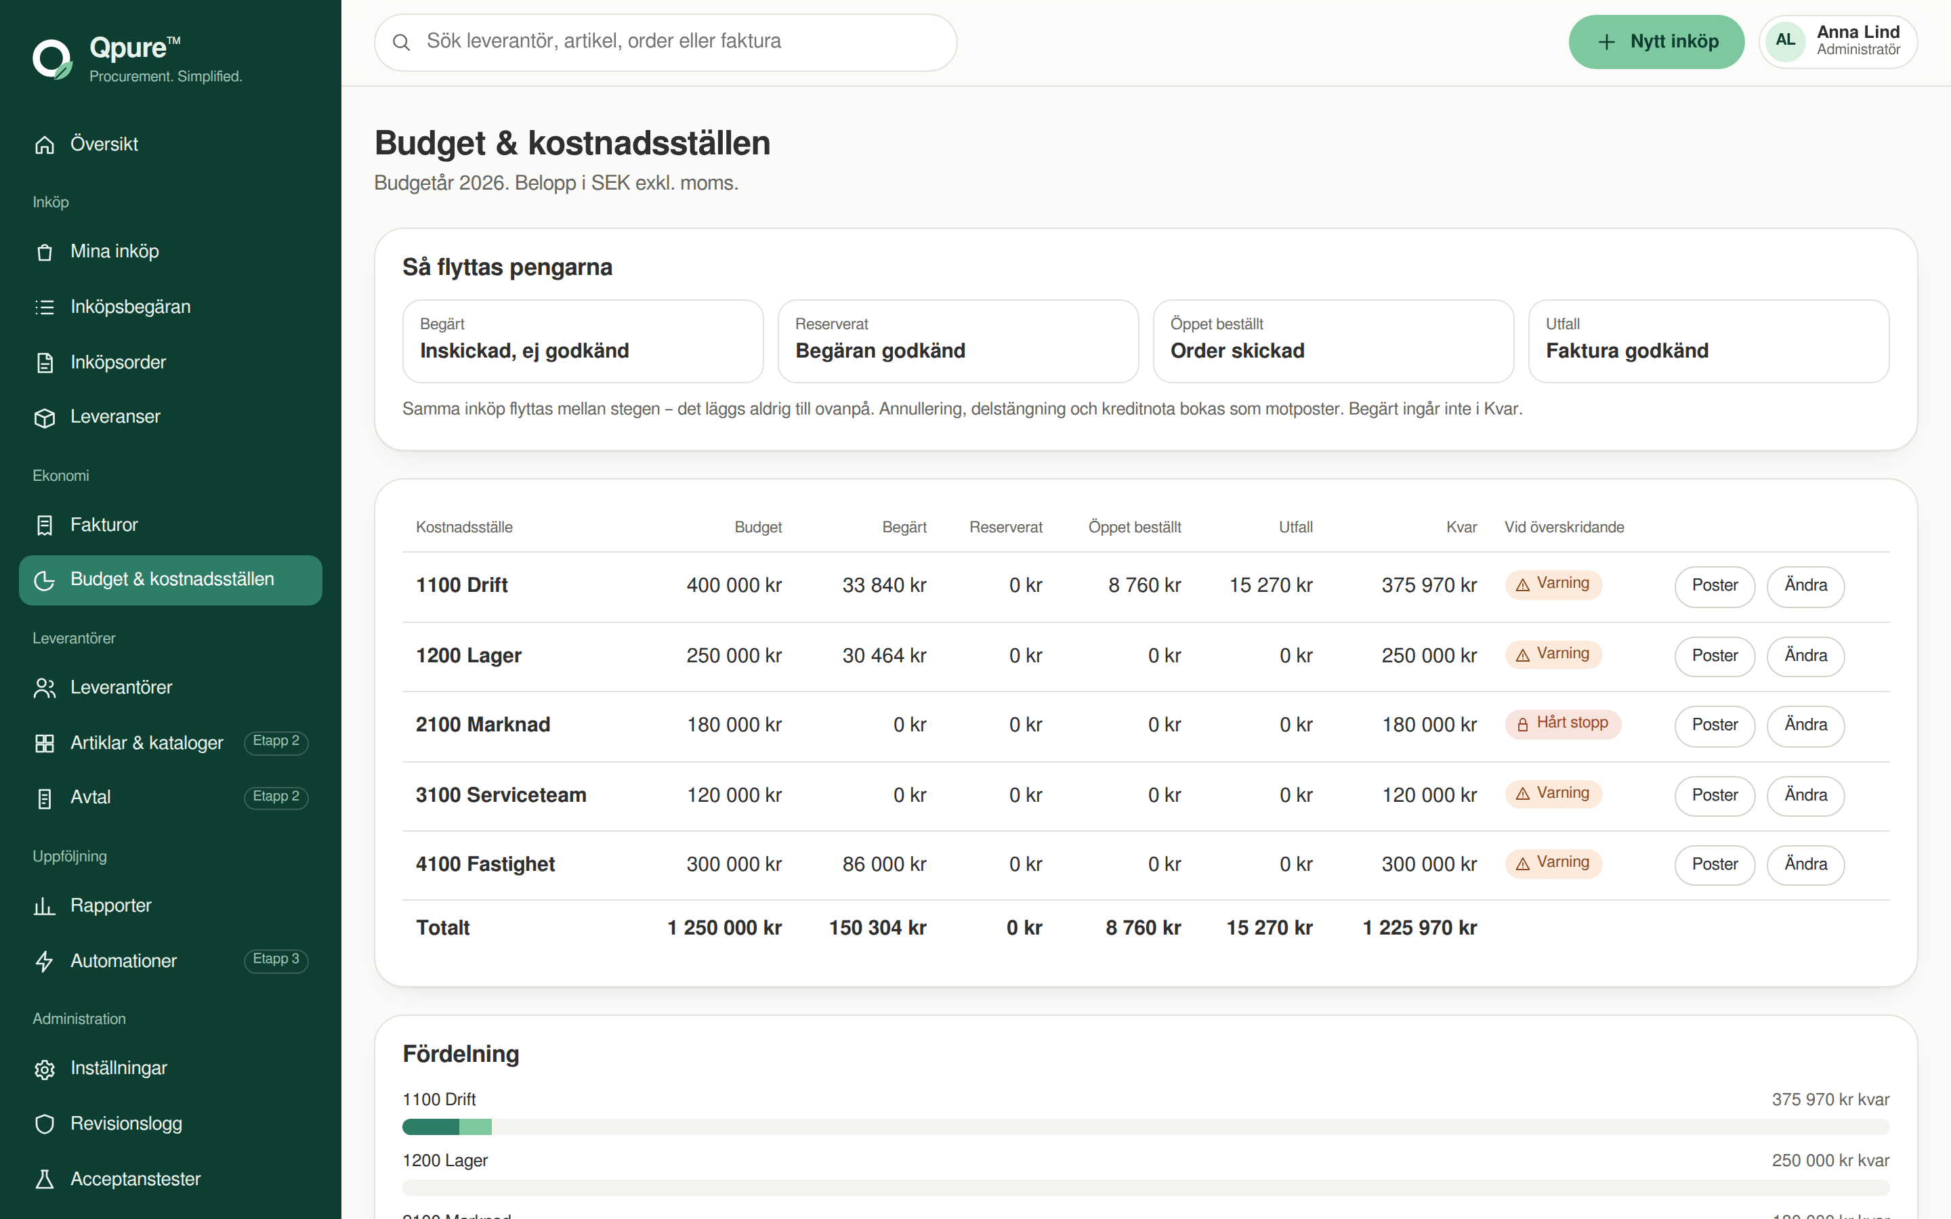Navigate to Fakturor in the sidebar
1951x1219 pixels.
pos(170,525)
